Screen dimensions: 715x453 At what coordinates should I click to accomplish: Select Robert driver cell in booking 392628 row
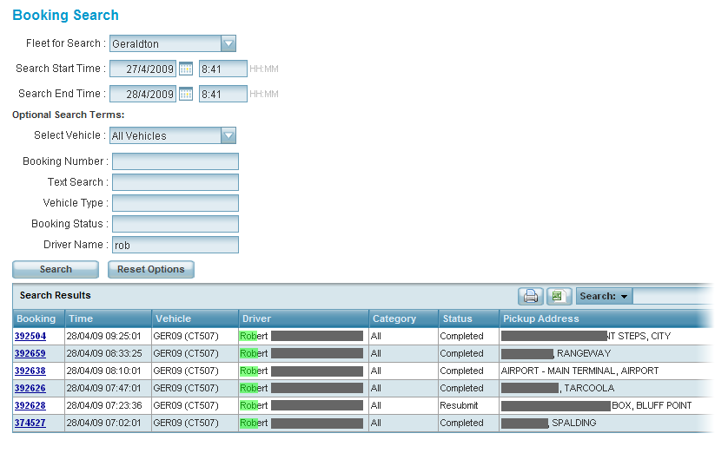click(304, 405)
